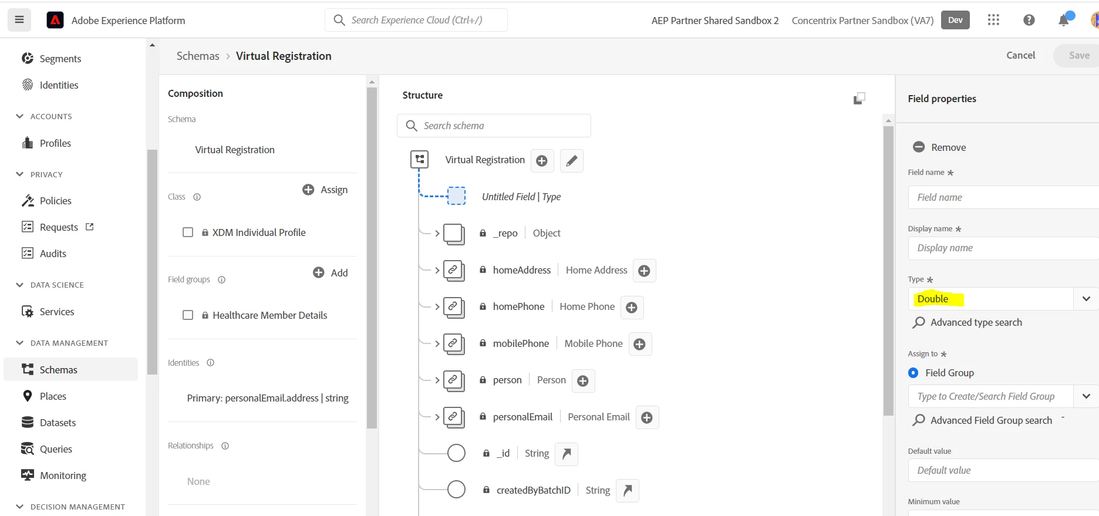Image resolution: width=1099 pixels, height=516 pixels.
Task: Check the XDM Individual Profile checkbox
Action: pyautogui.click(x=188, y=232)
